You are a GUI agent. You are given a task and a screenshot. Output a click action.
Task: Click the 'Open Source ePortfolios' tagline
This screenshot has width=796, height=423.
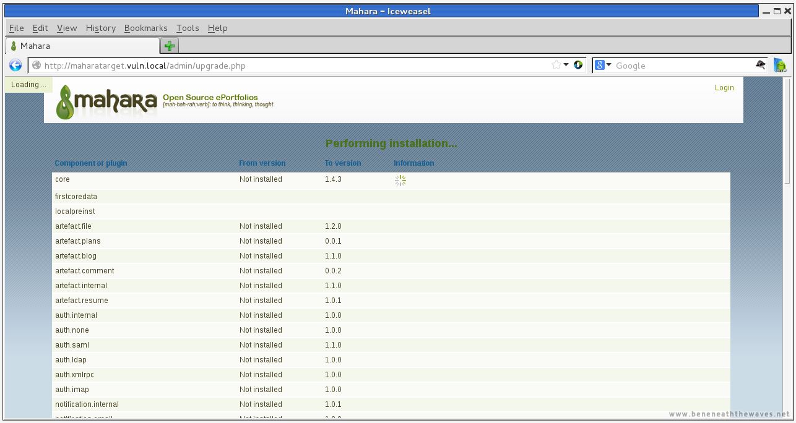[210, 98]
